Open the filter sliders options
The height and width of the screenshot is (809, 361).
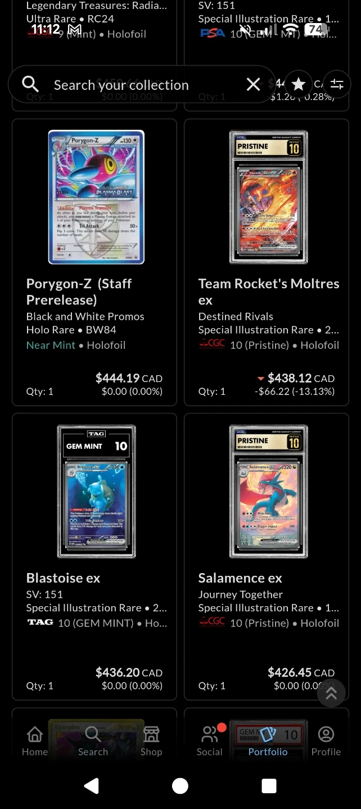(x=337, y=84)
